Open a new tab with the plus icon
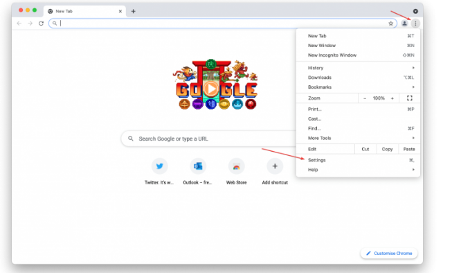 133,11
